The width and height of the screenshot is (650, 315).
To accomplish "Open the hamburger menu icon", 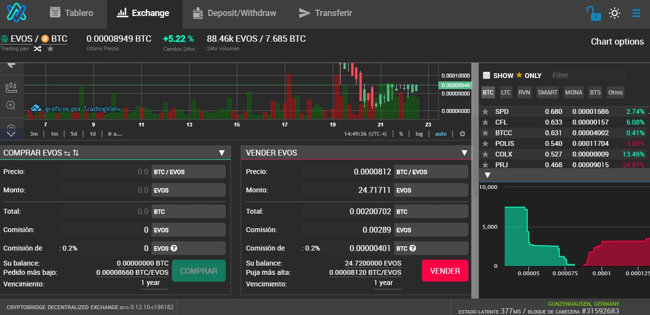I will click(x=636, y=13).
